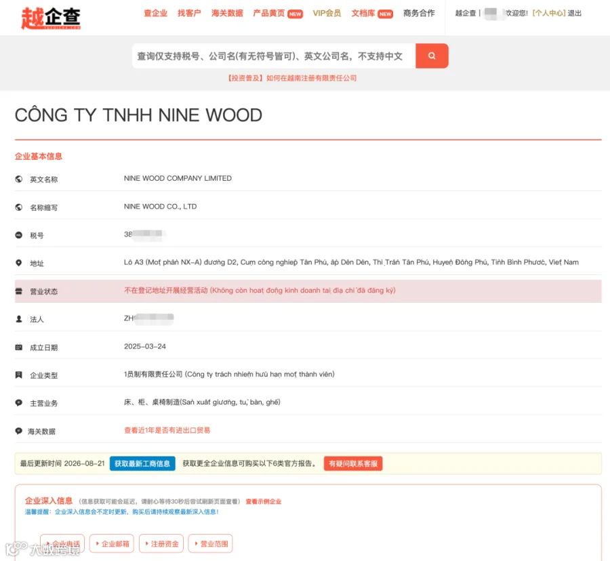Focus the company search input field
Screen dimensions: 610x561
click(274, 56)
